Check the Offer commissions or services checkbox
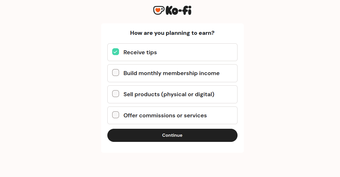Viewport: 340px width, 177px height. point(116,115)
